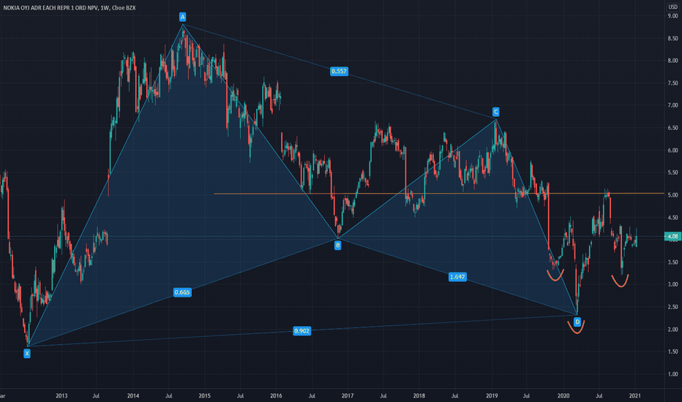
Task: Click the 2014 label on time axis
Action: tap(133, 396)
